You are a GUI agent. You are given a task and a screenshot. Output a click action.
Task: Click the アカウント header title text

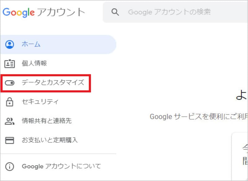61,12
